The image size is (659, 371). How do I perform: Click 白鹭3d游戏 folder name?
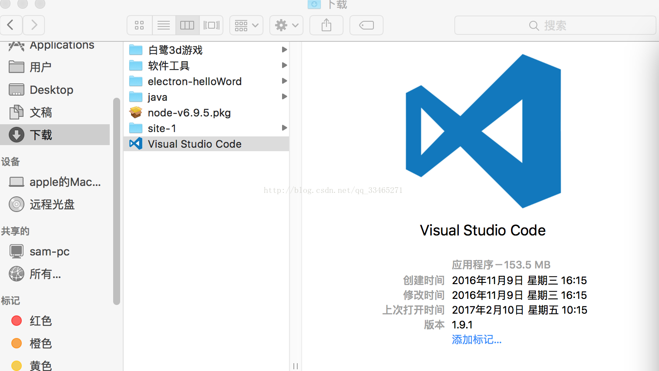click(x=175, y=50)
